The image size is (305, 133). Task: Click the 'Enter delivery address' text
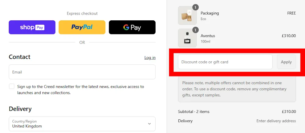(276, 121)
